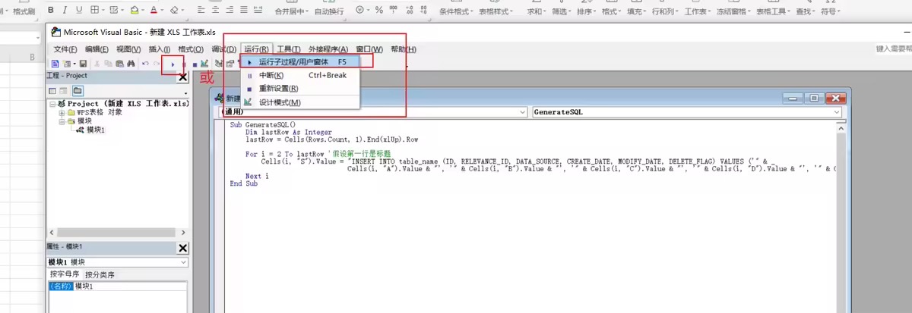The image size is (912, 313).
Task: Open the 排序 dropdown in ribbon
Action: click(586, 11)
